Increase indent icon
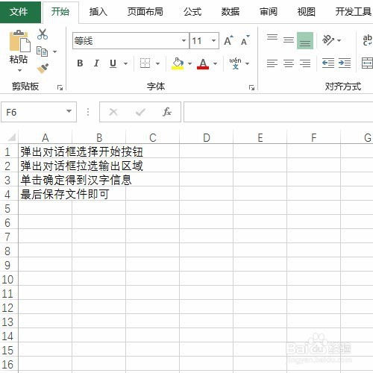Viewport: 373px width, 373px height. coord(345,63)
